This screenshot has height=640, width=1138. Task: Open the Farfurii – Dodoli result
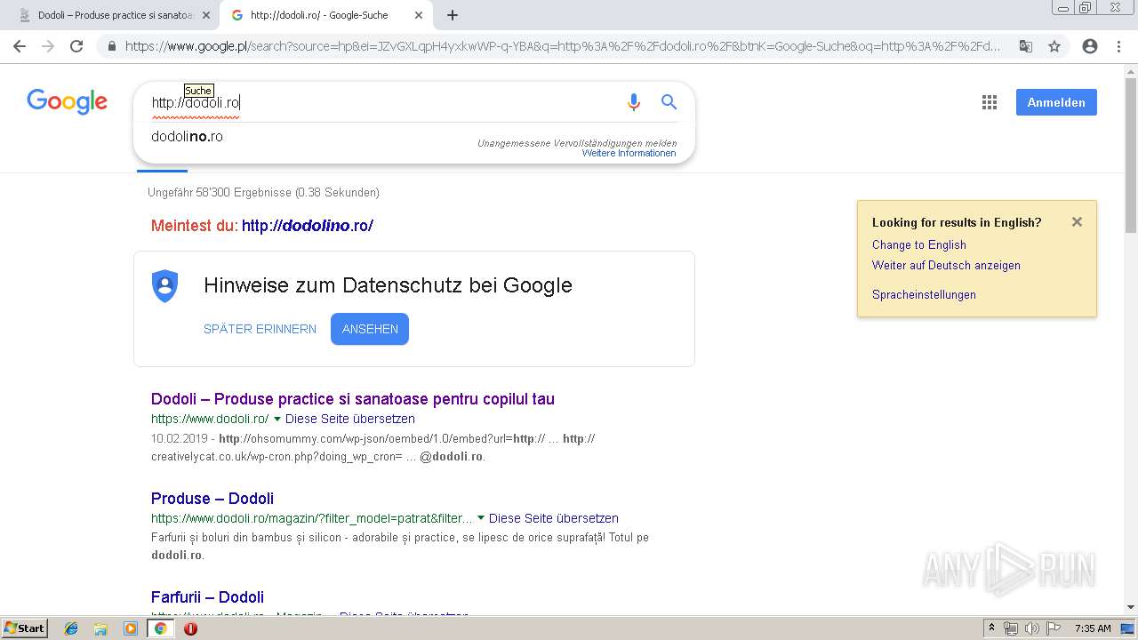click(207, 597)
